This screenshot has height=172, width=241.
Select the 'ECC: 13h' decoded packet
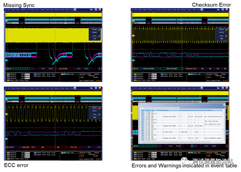tap(73, 147)
